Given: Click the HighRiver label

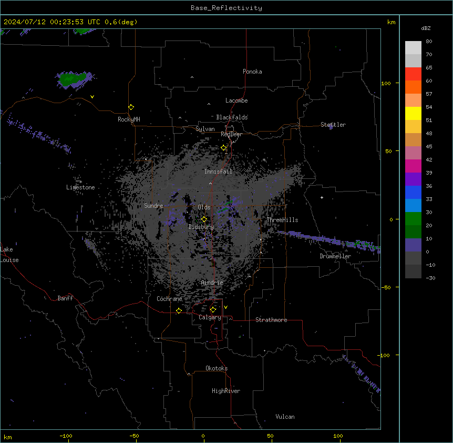Looking at the screenshot, I should coord(226,391).
